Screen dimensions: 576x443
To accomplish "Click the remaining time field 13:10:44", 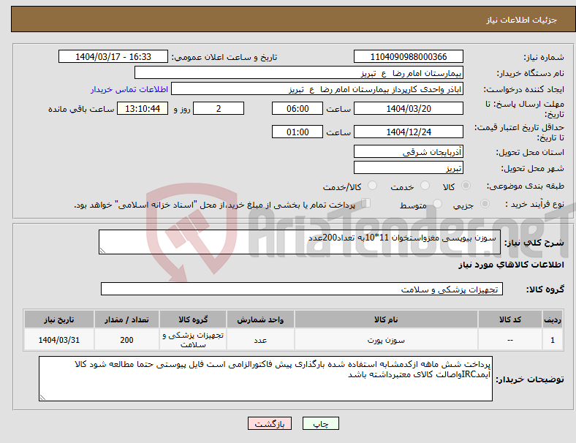I will pos(143,108).
